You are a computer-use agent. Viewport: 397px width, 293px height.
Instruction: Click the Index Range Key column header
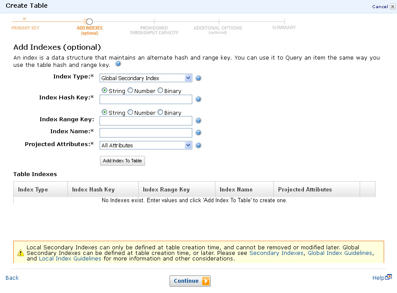[177, 189]
